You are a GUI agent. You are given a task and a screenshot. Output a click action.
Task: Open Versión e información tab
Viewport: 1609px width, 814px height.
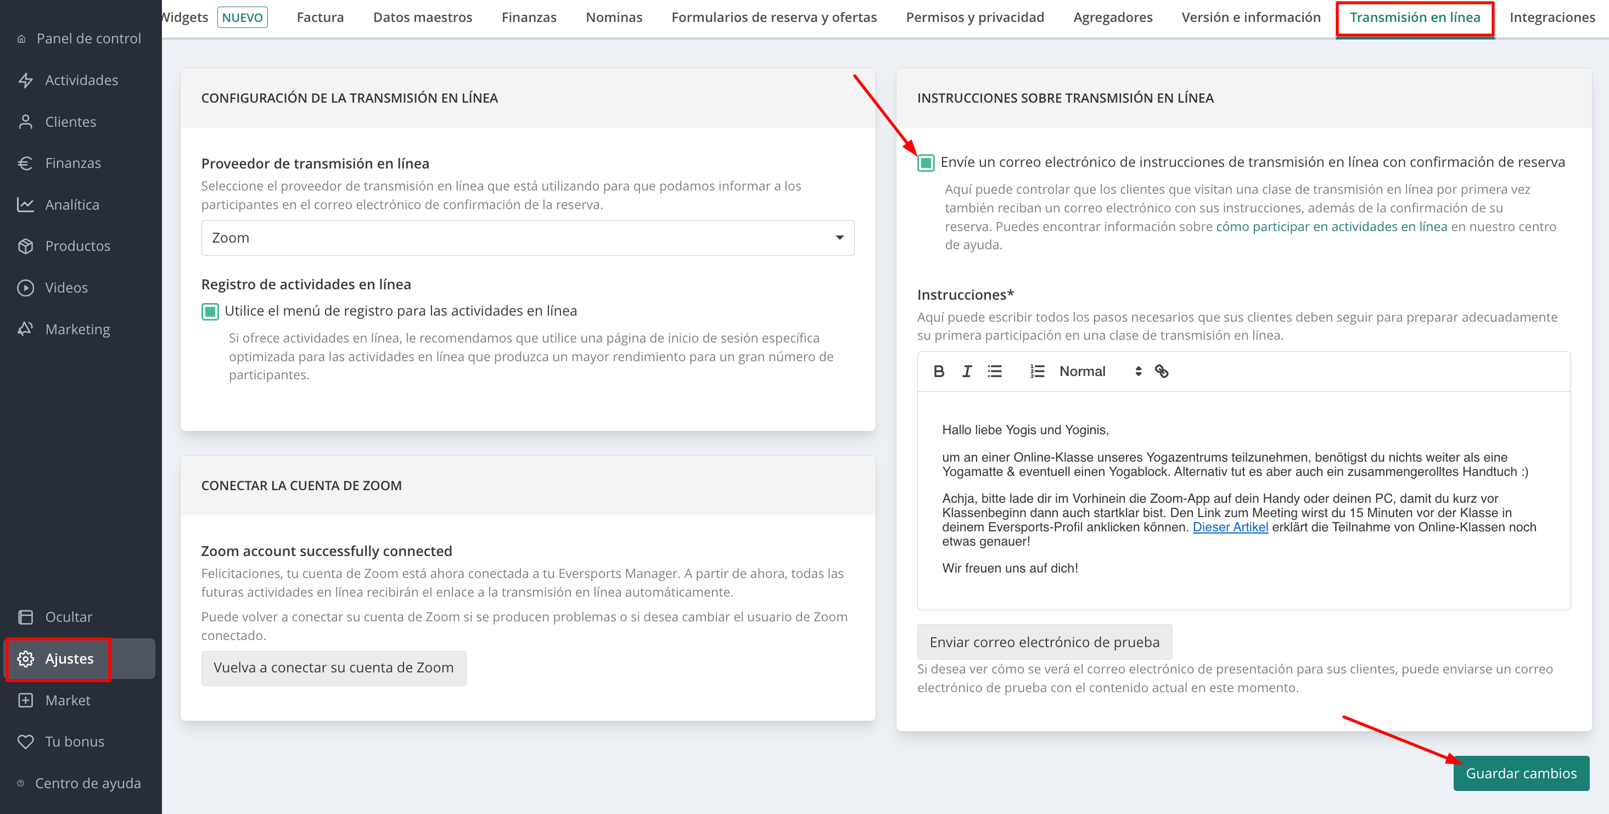coord(1251,18)
